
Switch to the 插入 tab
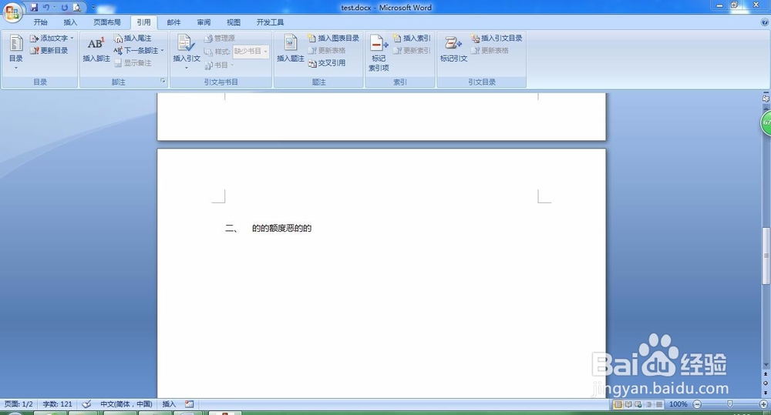(x=70, y=22)
